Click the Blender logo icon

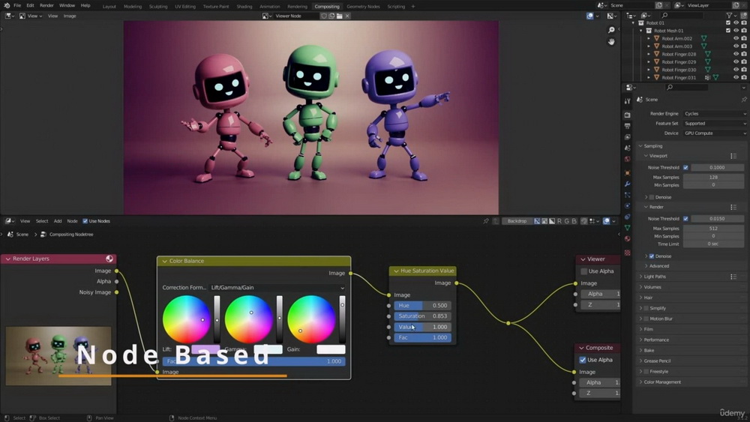point(6,5)
